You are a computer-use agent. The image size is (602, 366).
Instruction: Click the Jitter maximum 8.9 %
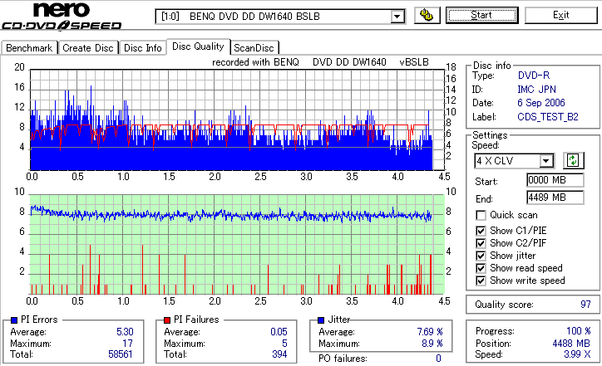432,344
